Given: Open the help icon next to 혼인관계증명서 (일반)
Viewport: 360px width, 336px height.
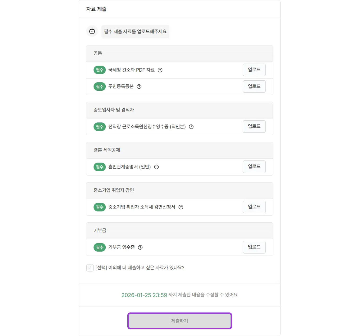Looking at the screenshot, I should [x=156, y=167].
